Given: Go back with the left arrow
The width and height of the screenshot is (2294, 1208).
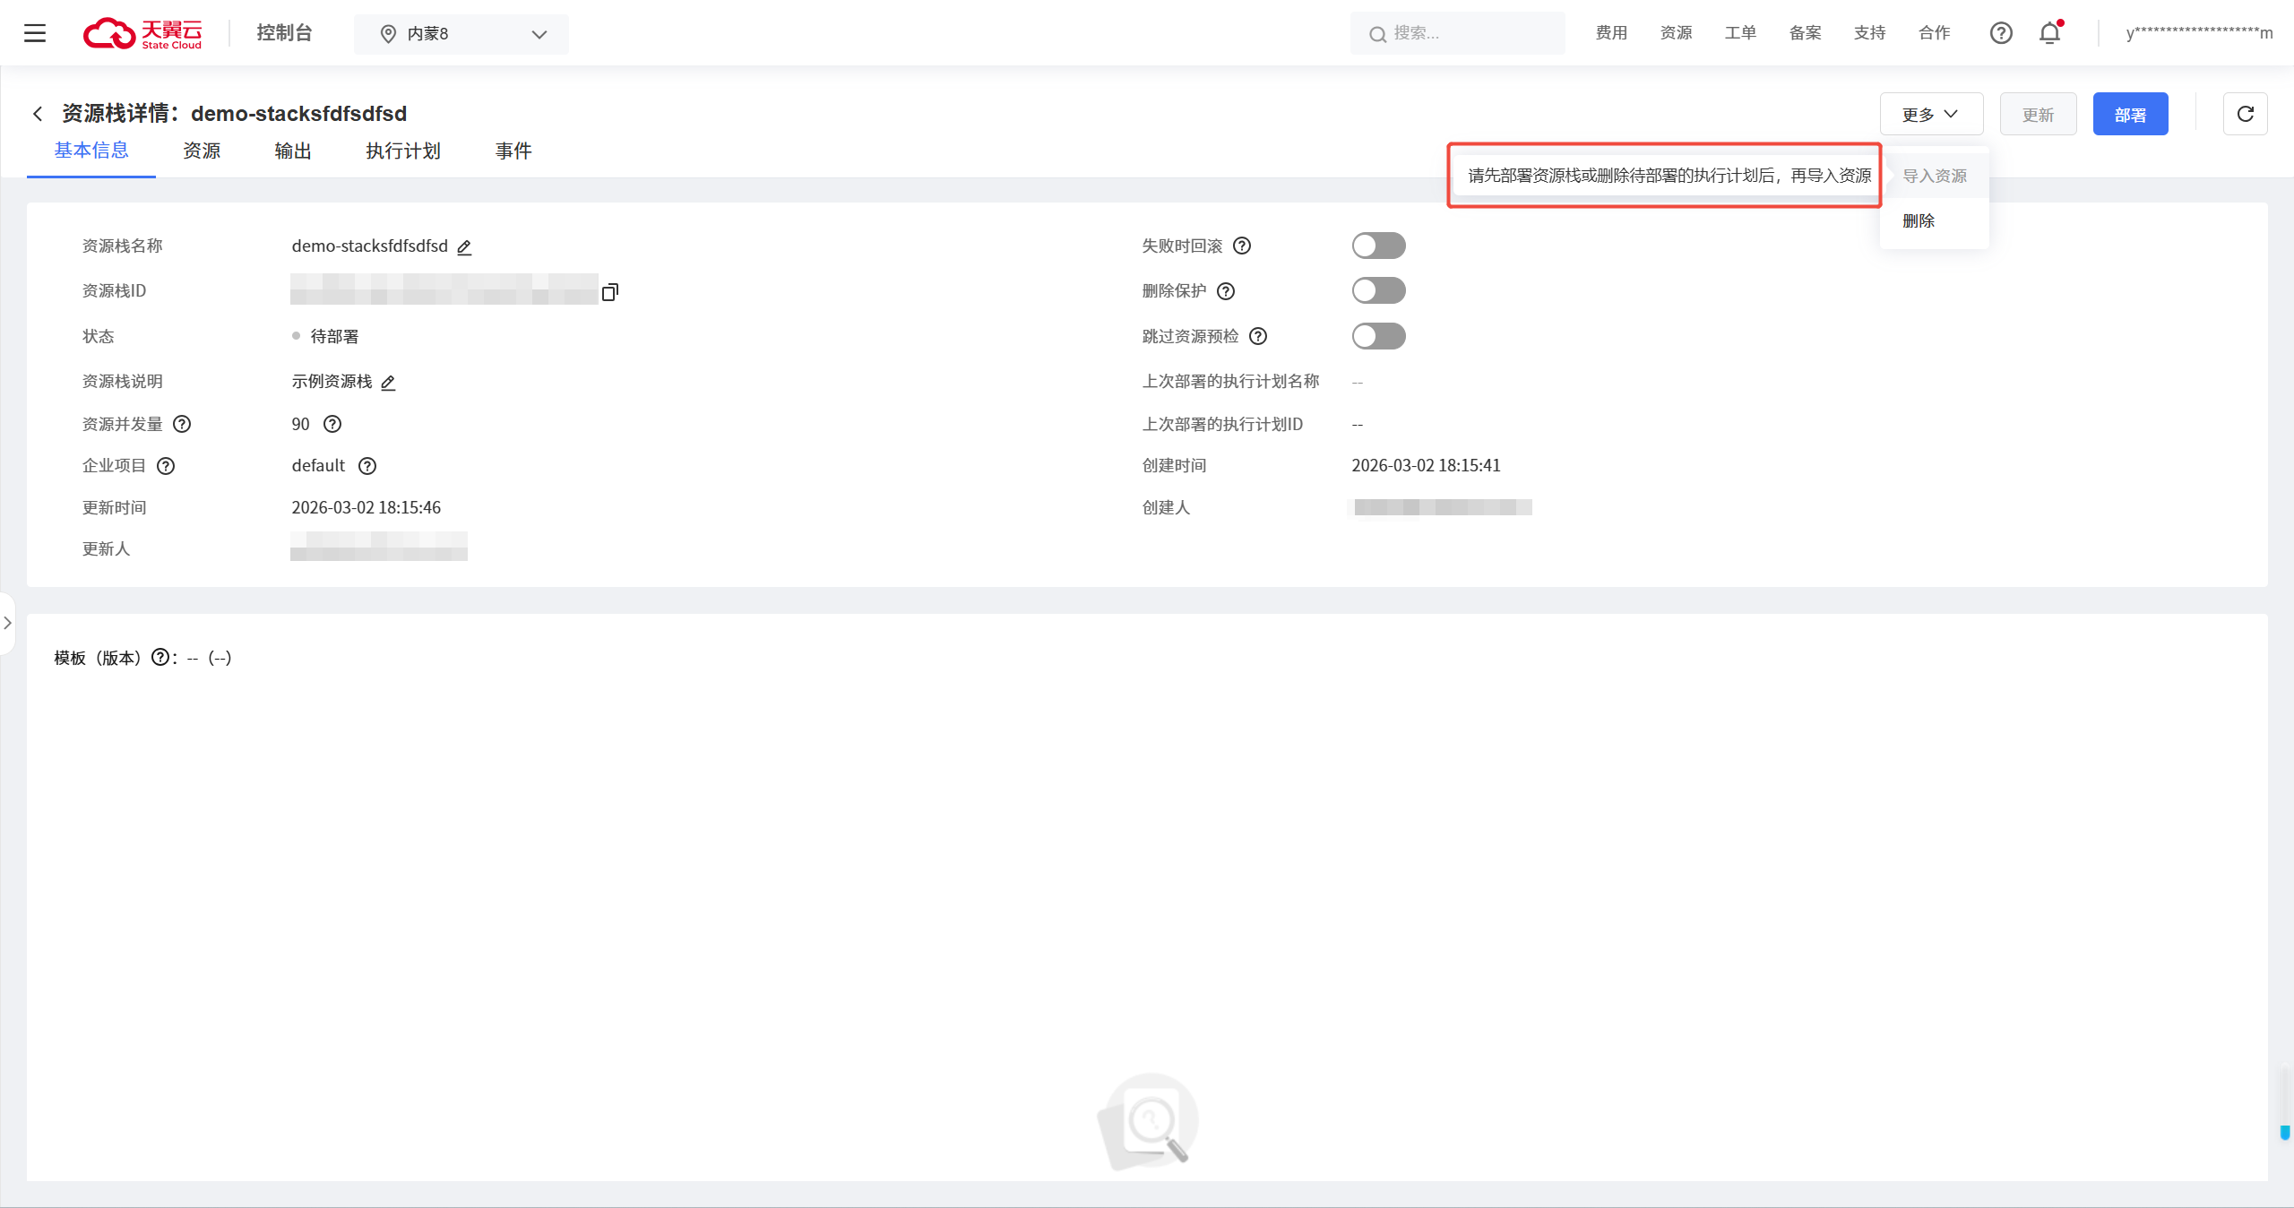Looking at the screenshot, I should click(38, 114).
